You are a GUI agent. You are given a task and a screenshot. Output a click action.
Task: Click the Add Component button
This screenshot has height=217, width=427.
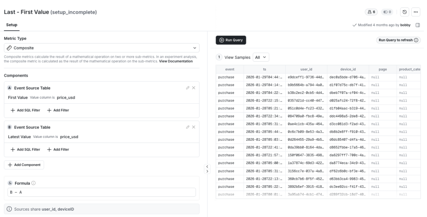[24, 165]
